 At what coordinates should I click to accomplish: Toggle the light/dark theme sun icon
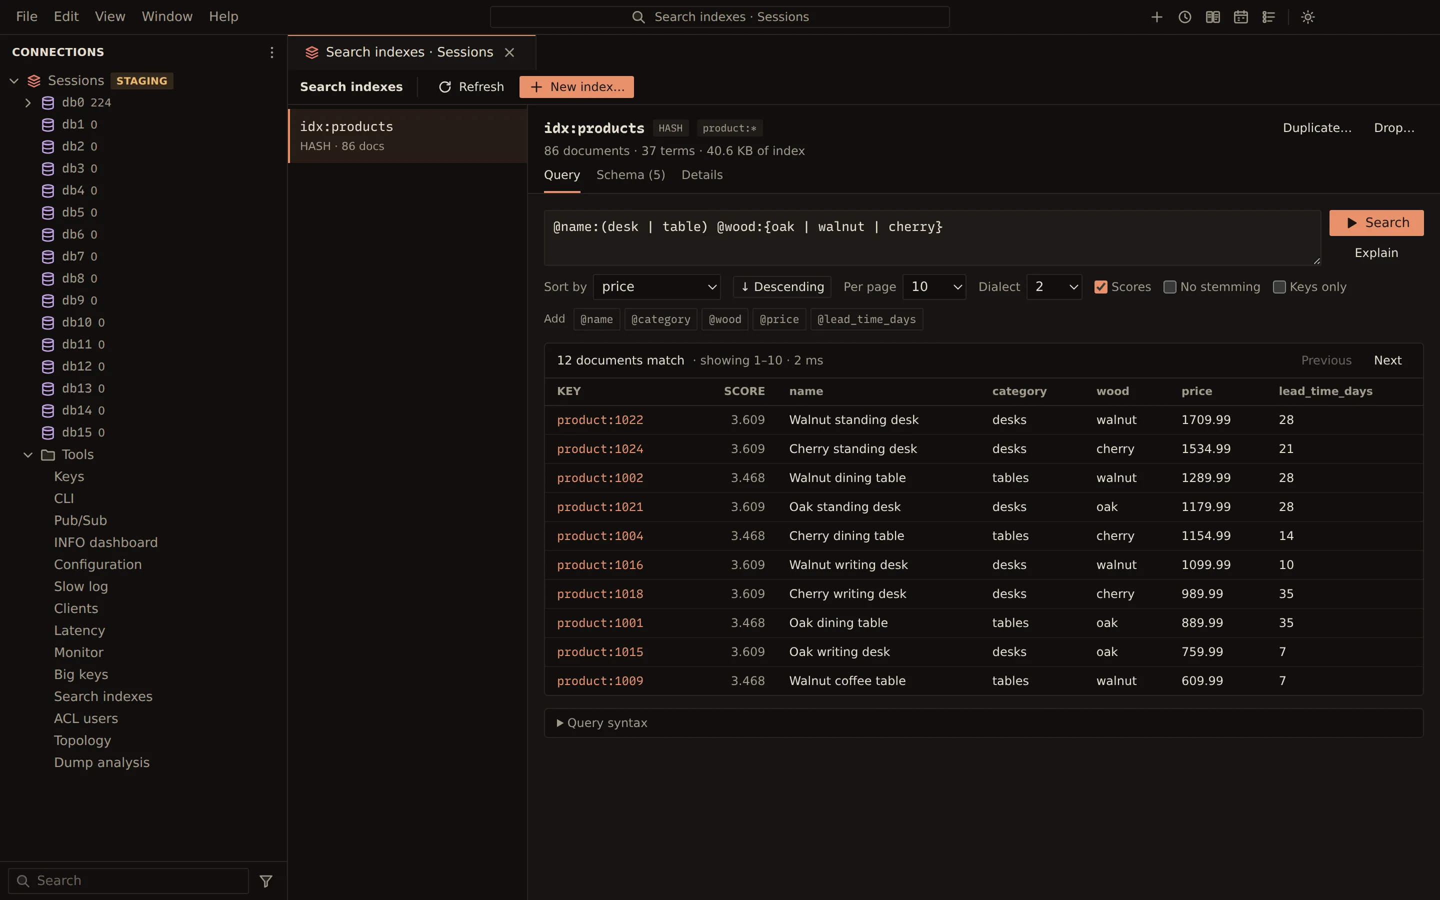click(x=1308, y=17)
